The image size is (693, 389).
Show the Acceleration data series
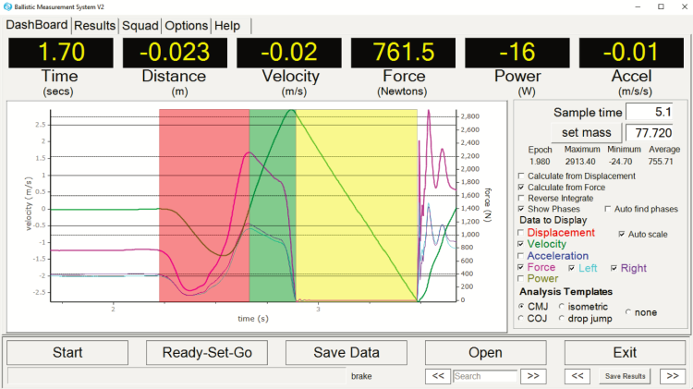point(521,256)
